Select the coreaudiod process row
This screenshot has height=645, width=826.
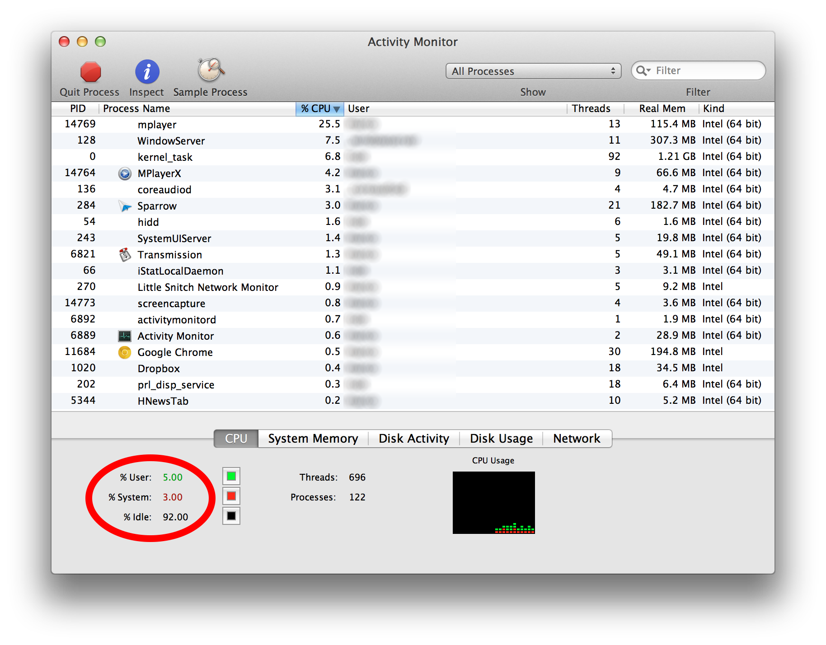[413, 189]
